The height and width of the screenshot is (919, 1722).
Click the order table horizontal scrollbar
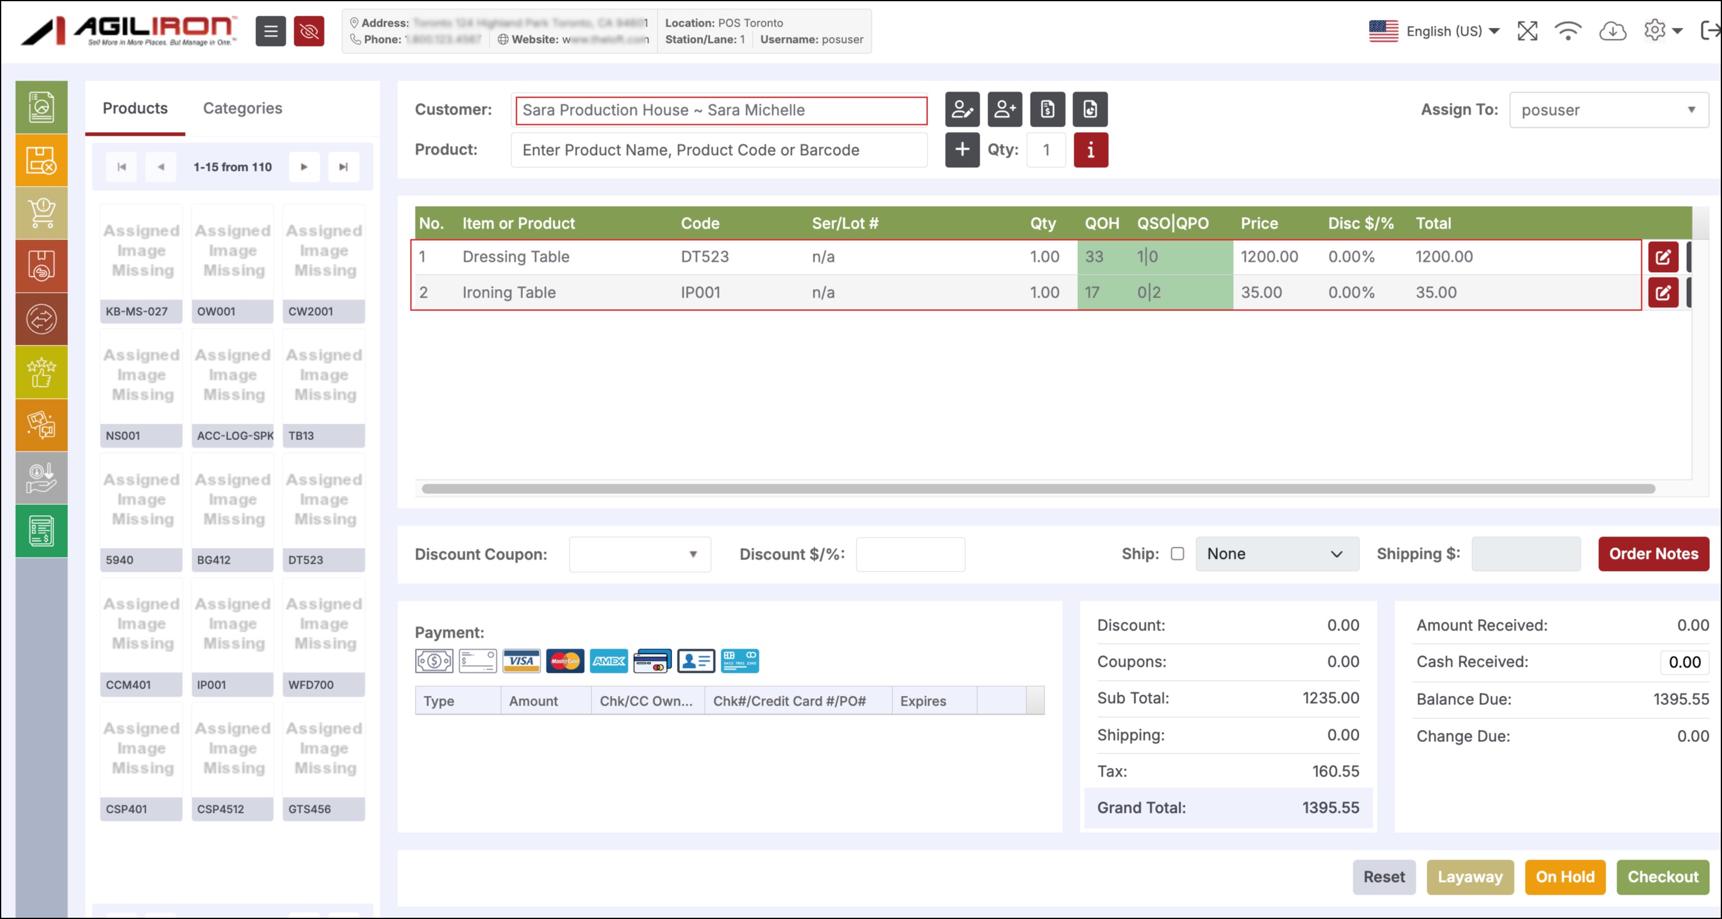click(1038, 489)
